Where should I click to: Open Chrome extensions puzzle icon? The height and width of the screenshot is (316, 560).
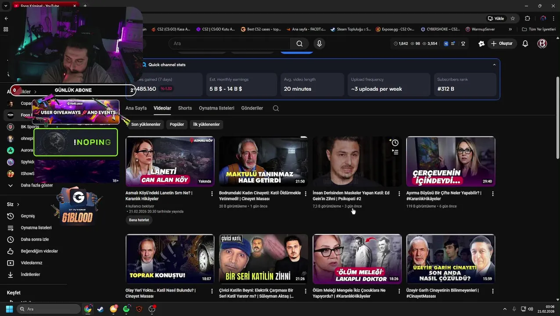[x=528, y=18]
